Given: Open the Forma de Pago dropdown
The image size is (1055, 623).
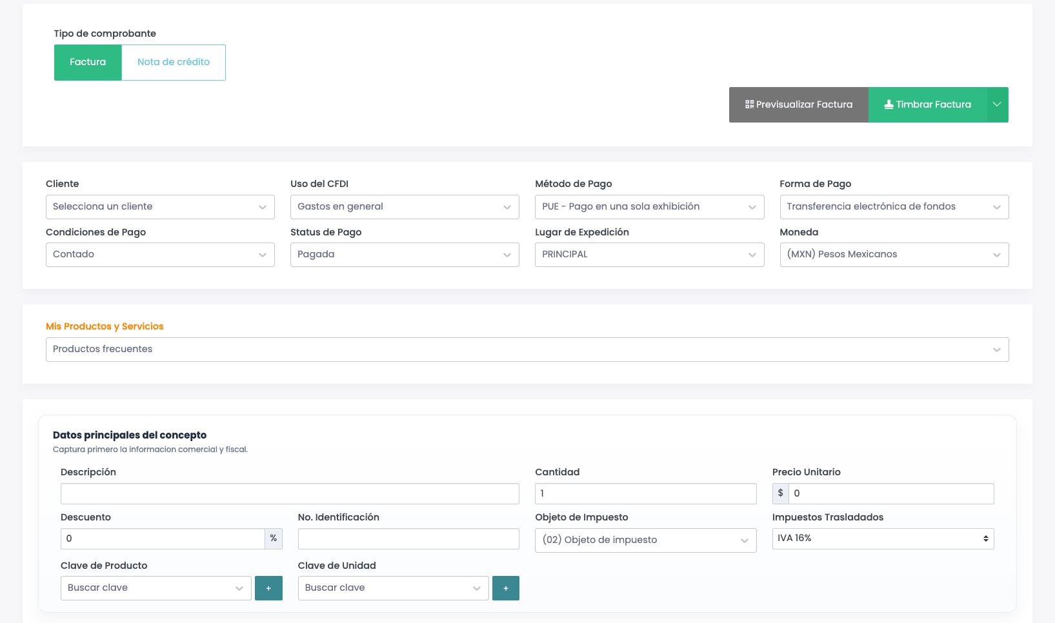Looking at the screenshot, I should tap(894, 207).
